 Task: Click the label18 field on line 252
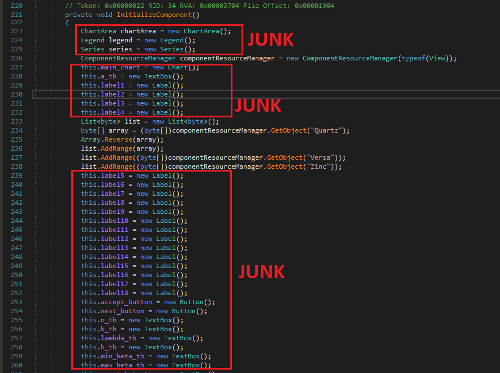click(x=114, y=293)
